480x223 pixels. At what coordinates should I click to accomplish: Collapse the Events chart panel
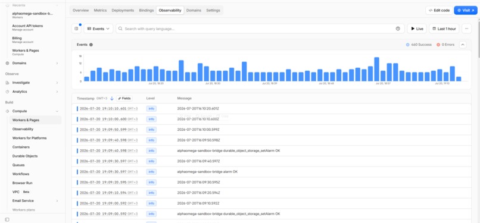[x=463, y=45]
